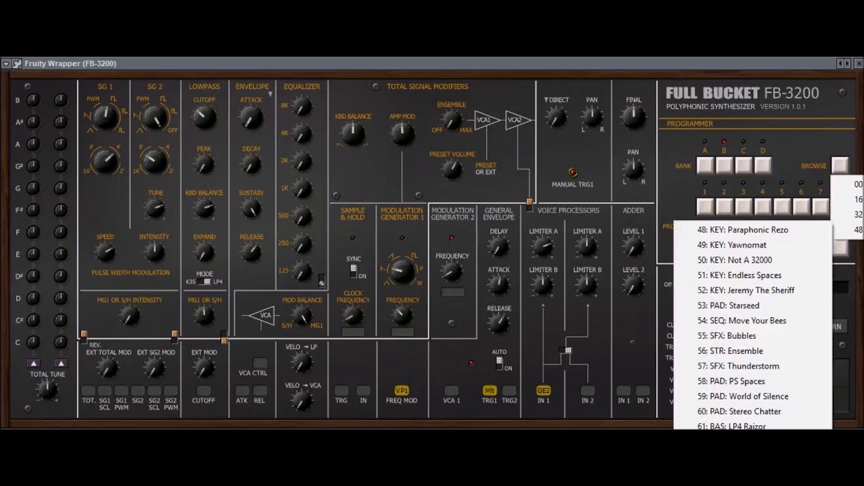Open the ENVELOPE section triangle menu
The image size is (864, 486).
point(271,94)
